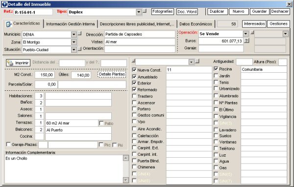
Task: Enable the Aire Acondic. checkbox
Action: [x=134, y=129]
